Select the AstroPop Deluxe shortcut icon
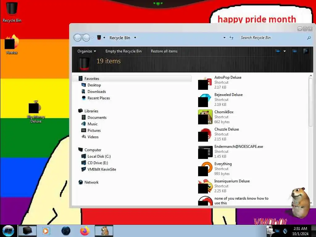This screenshot has height=237, width=316. (x=205, y=83)
